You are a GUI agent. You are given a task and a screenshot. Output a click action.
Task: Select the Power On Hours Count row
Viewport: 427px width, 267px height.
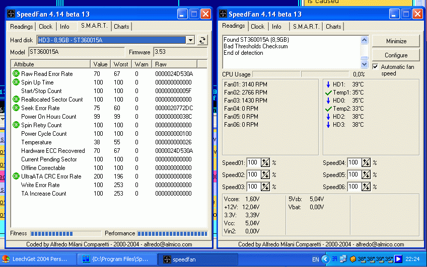click(x=108, y=116)
